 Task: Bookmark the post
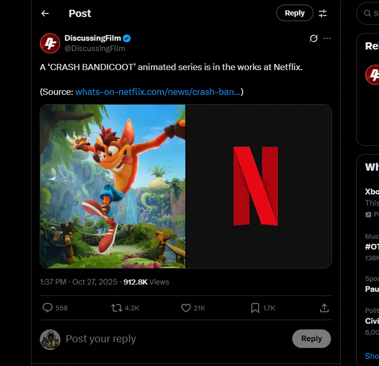255,308
